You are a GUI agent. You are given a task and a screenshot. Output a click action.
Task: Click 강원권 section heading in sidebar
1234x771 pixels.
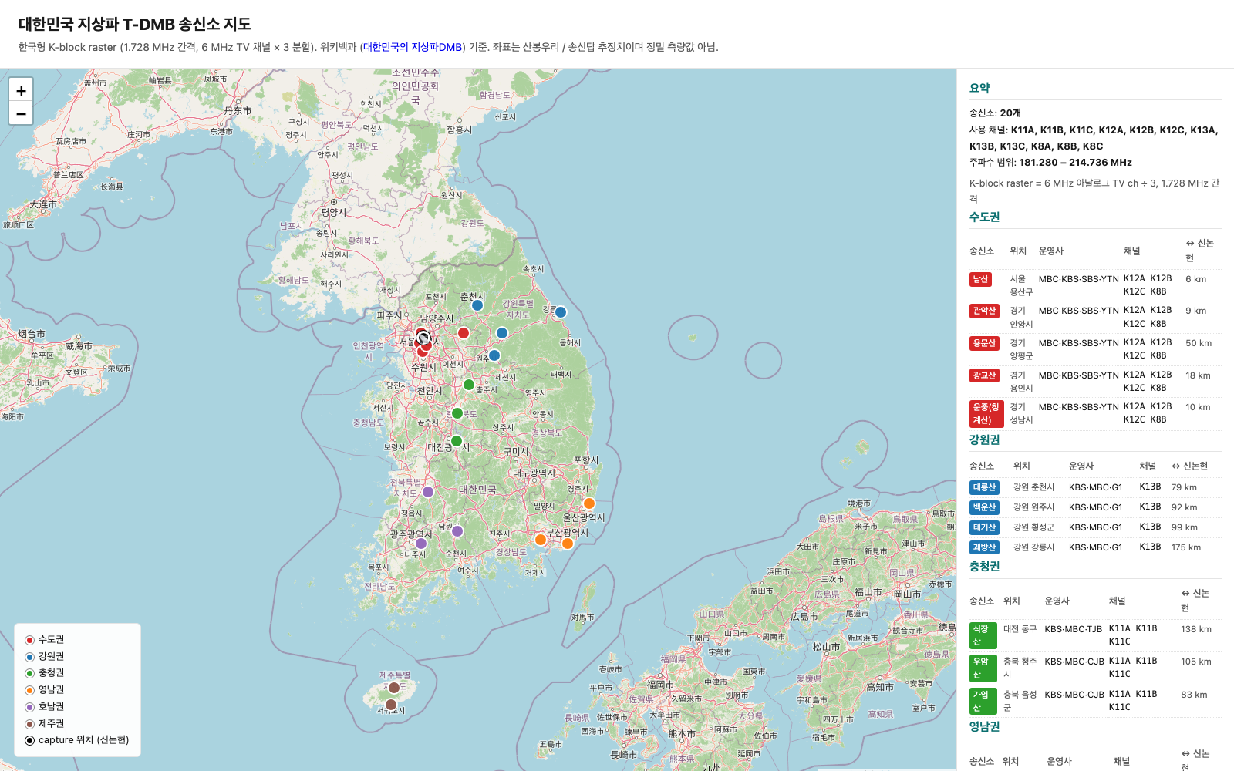coord(984,439)
